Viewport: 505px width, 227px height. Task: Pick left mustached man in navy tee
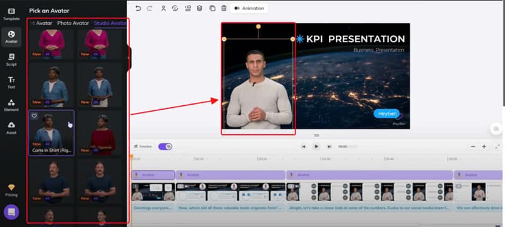(x=52, y=181)
